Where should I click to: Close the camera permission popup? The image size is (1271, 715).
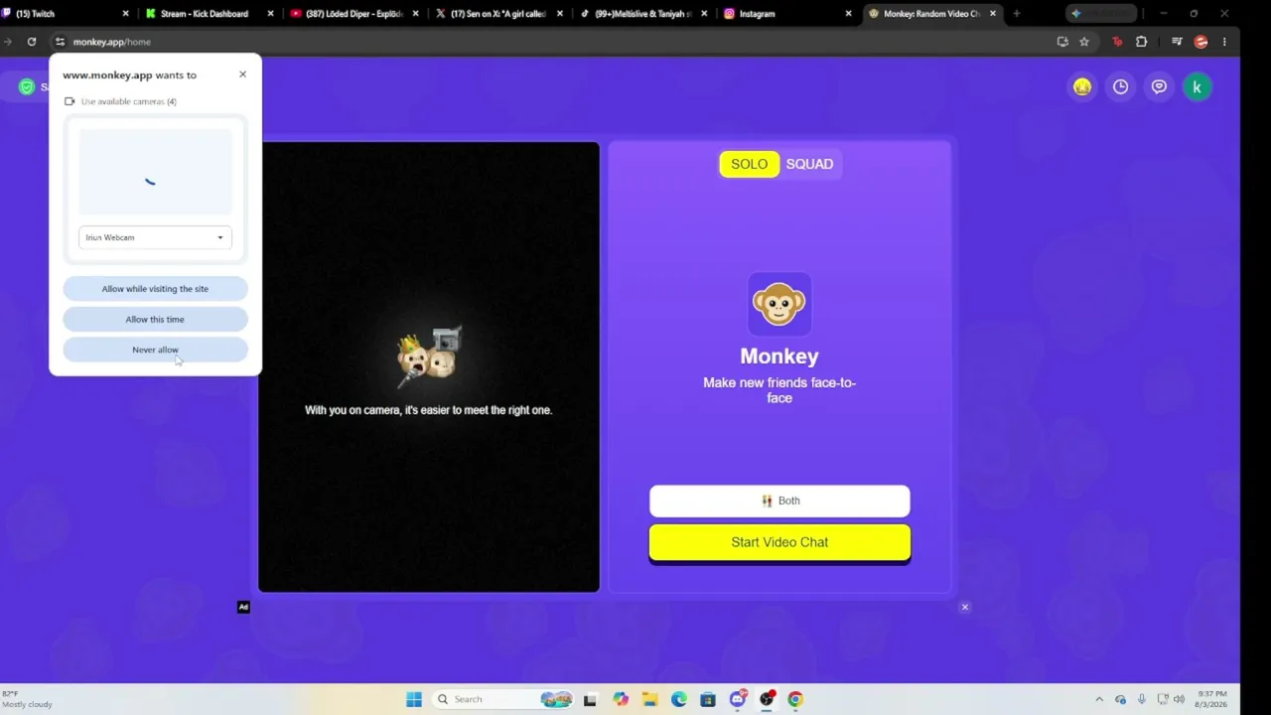pos(242,74)
